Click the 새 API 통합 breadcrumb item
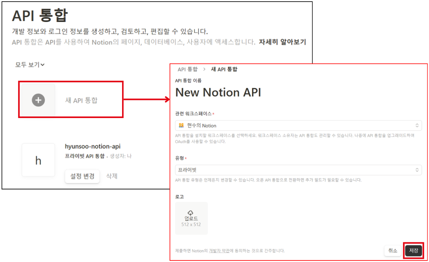Screen dimensions: 429x262 tap(224, 69)
